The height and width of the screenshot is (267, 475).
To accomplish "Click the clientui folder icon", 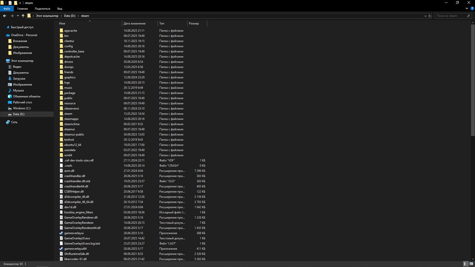I will tap(61, 41).
